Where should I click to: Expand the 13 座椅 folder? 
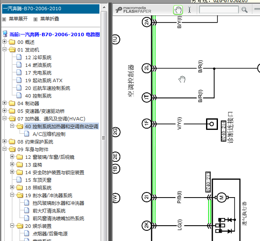point(12,164)
